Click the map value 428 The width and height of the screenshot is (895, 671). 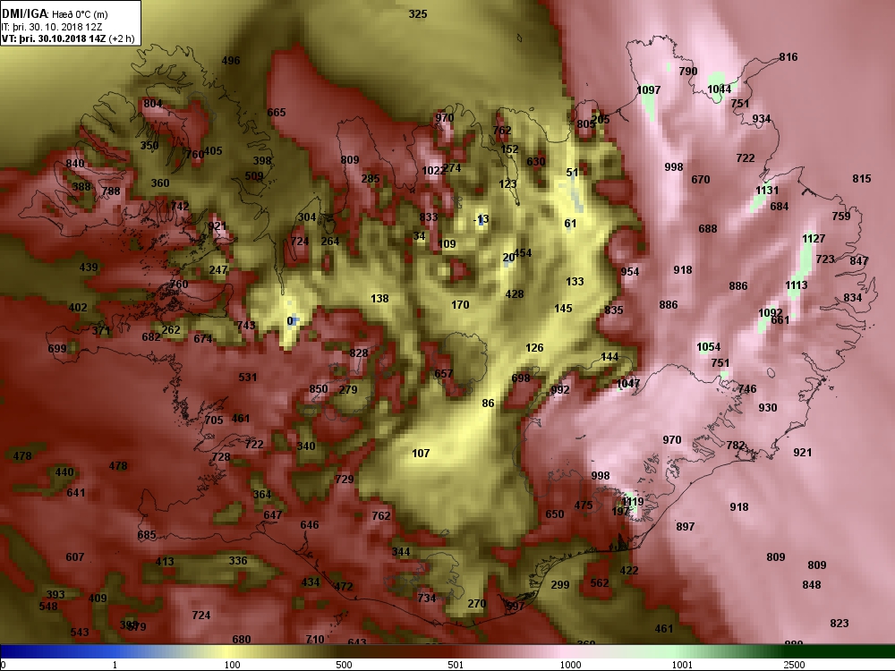(515, 293)
